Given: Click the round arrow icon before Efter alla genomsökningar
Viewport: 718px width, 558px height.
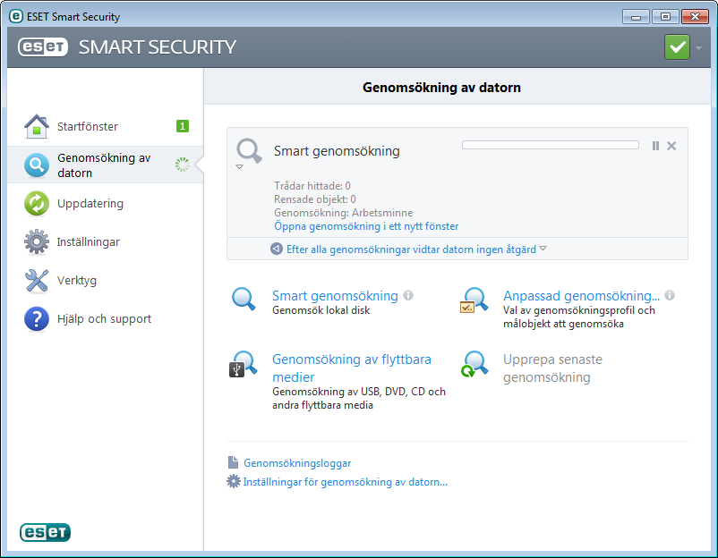Looking at the screenshot, I should pyautogui.click(x=277, y=249).
